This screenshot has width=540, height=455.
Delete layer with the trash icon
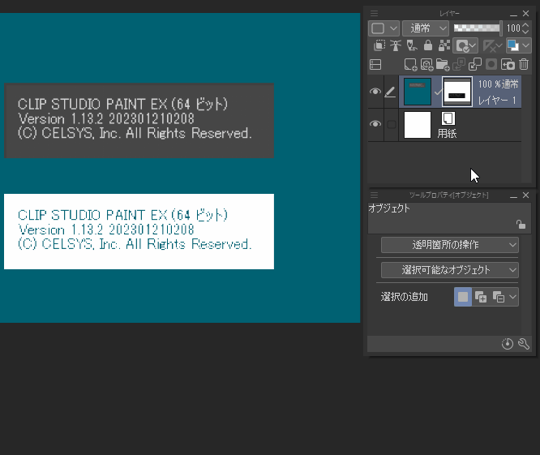coord(524,64)
